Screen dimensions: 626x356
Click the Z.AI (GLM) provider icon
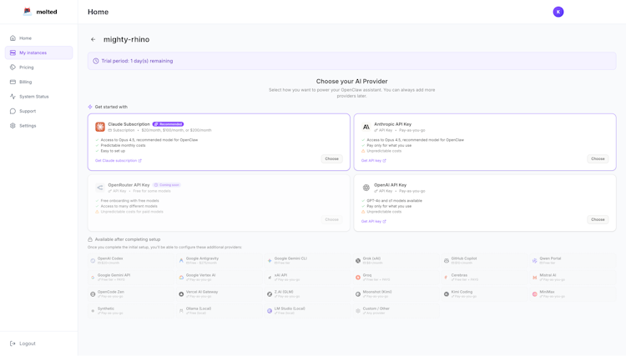click(270, 294)
